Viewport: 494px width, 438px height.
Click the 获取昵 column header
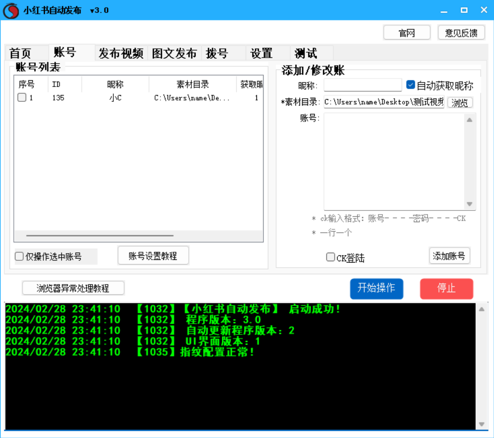click(x=250, y=84)
